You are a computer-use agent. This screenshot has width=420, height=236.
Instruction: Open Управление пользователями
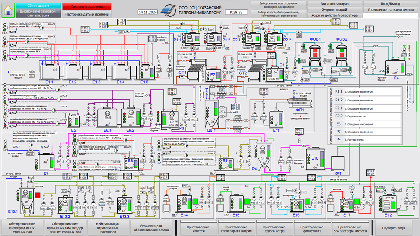pos(390,9)
